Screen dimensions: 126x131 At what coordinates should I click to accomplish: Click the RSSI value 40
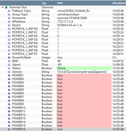click(x=59, y=61)
